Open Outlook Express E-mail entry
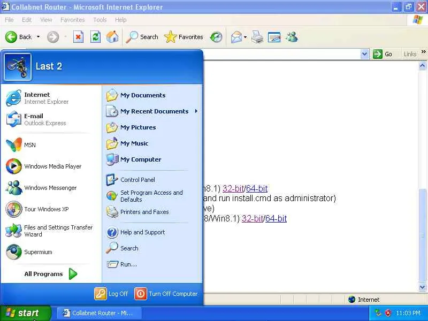 point(50,119)
